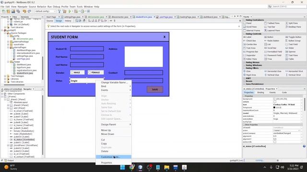Choose Copy in the context menu
This screenshot has width=307, height=172.
pyautogui.click(x=113, y=143)
